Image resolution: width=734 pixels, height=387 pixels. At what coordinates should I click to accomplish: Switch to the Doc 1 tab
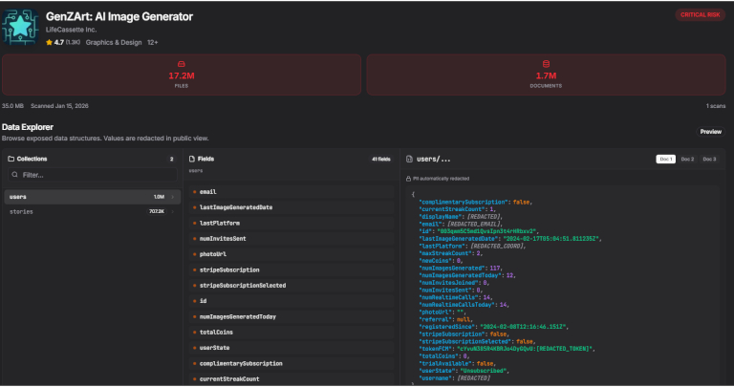(x=665, y=160)
